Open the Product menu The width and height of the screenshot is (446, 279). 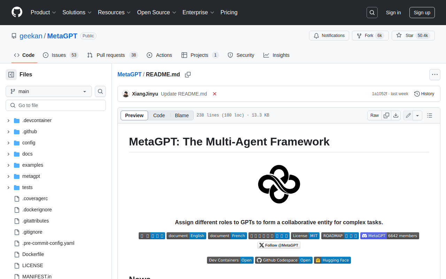(43, 12)
